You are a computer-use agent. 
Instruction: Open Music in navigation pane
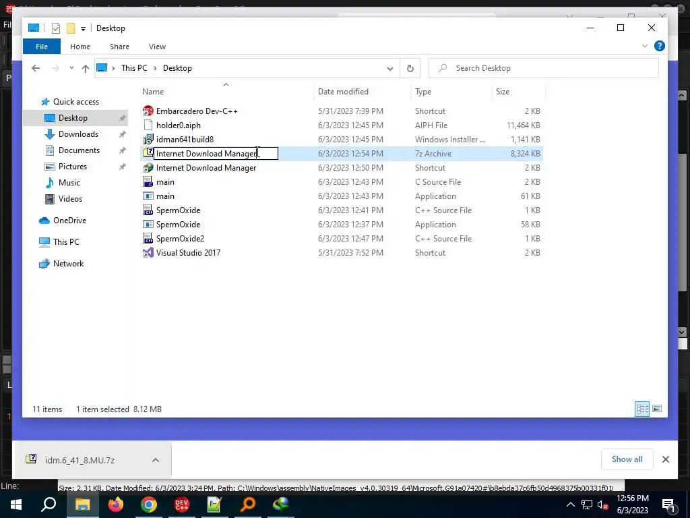pyautogui.click(x=69, y=182)
